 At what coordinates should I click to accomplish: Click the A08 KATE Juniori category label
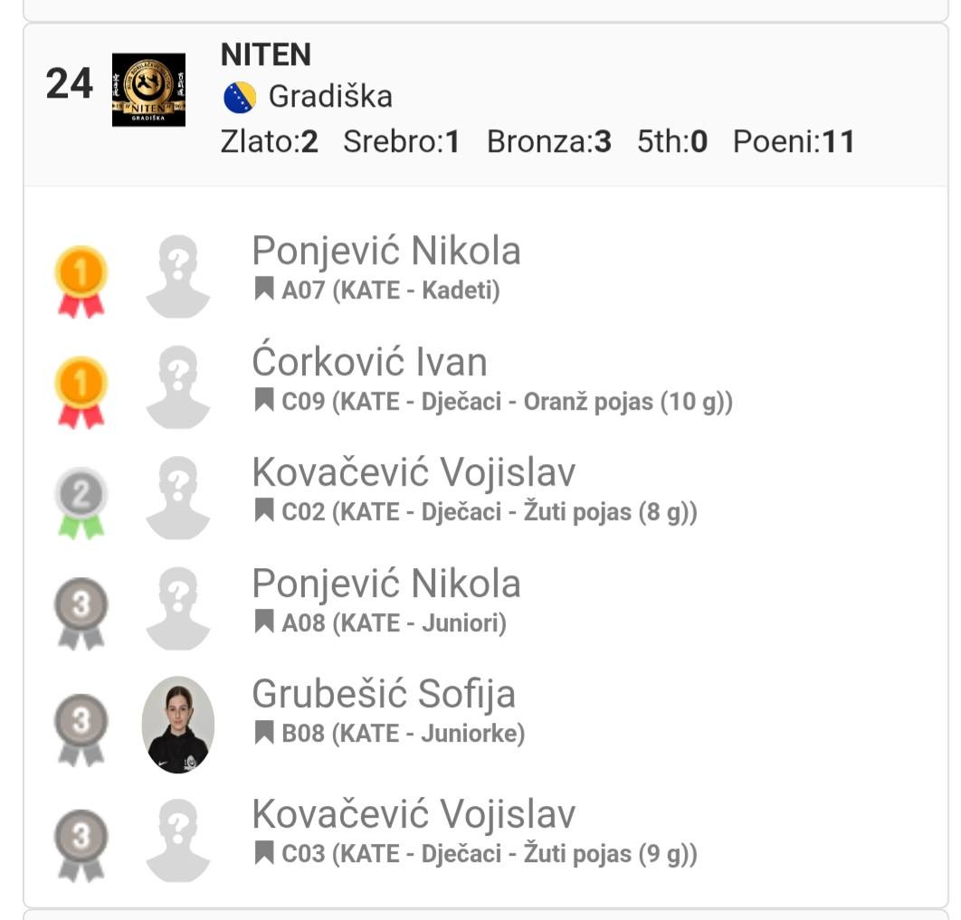[394, 623]
